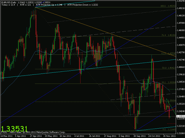Select the Fibonacci 23.6 level label
Viewport: 185px width, 138px height.
[168, 100]
